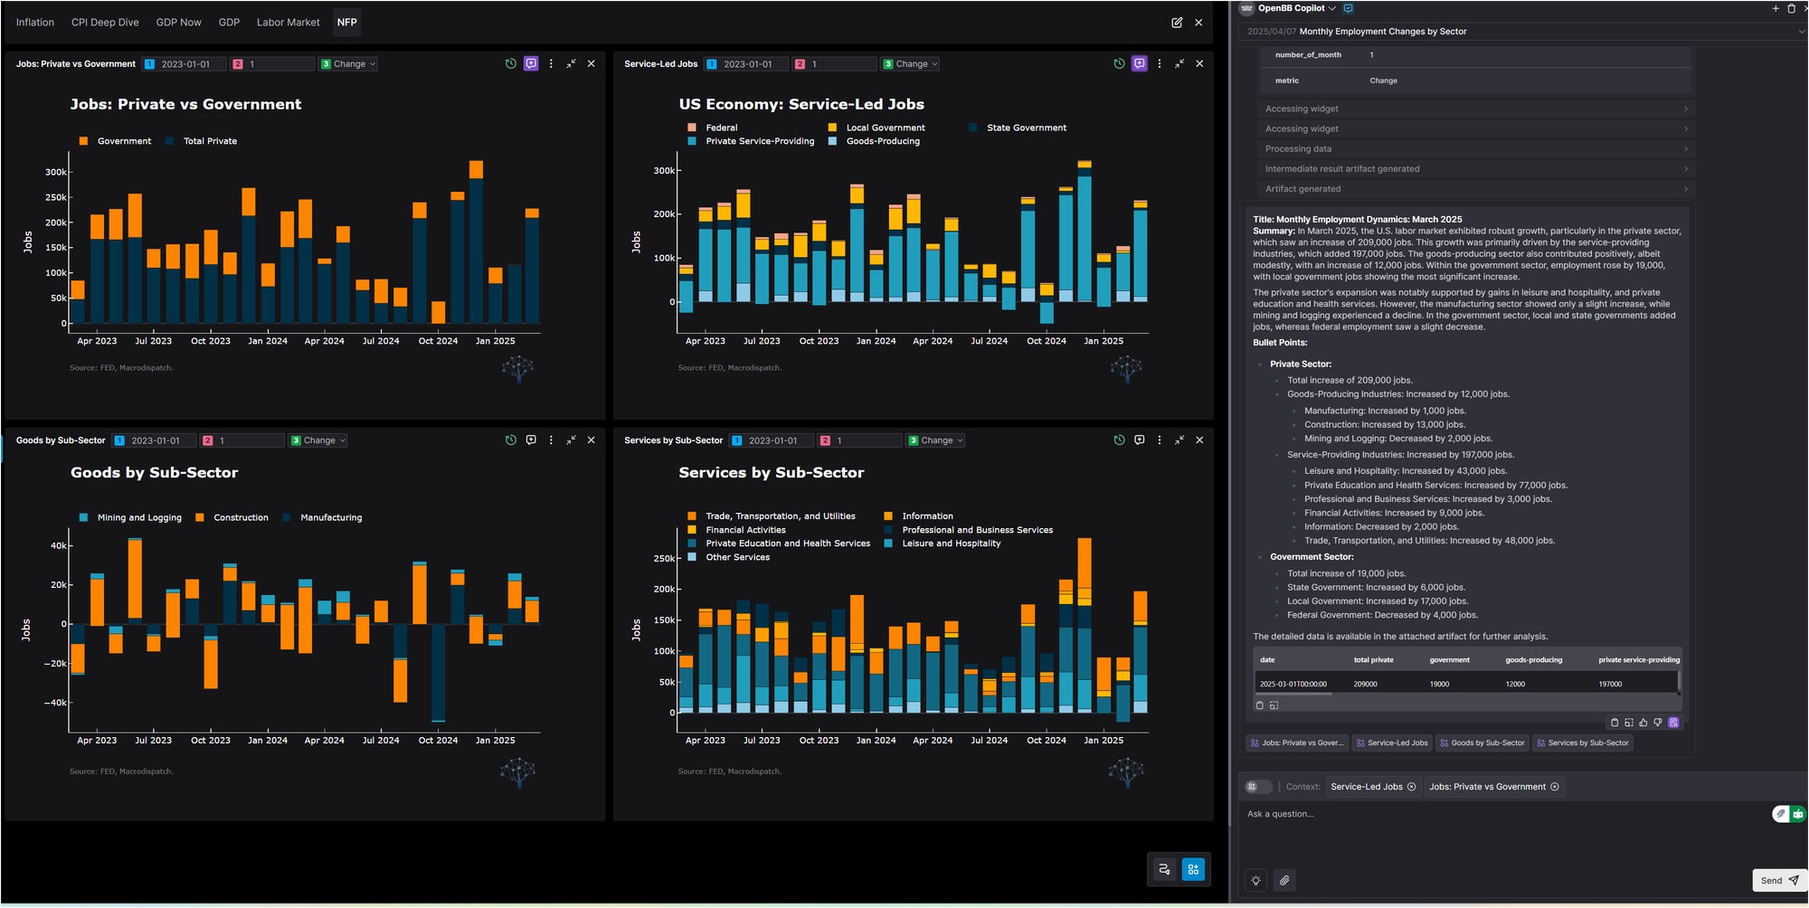This screenshot has width=1809, height=908.
Task: Open Change metric dropdown in Services by Sub-Sector widget
Action: coord(936,440)
